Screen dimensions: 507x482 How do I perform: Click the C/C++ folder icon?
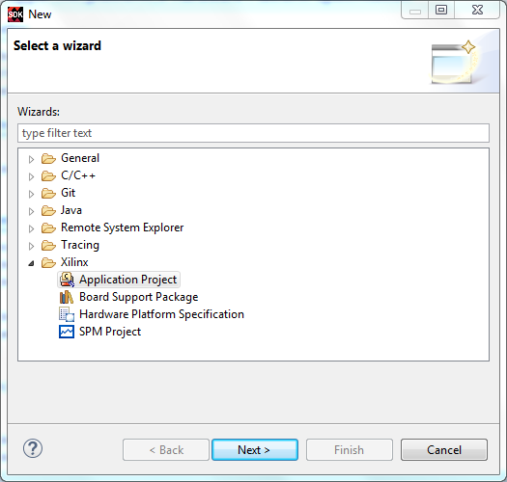48,176
